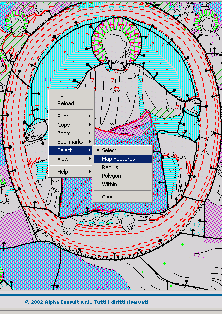Screen dimensions: 222x314
Task: Expand the arrow beside View
Action: pyautogui.click(x=90, y=159)
